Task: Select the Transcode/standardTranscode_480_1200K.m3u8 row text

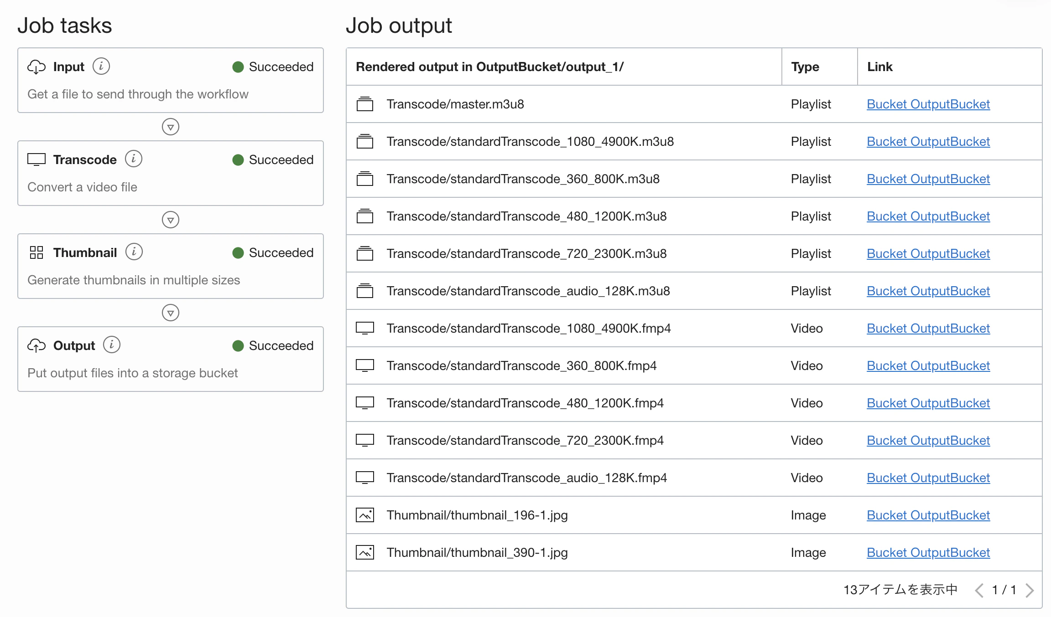Action: pos(526,216)
